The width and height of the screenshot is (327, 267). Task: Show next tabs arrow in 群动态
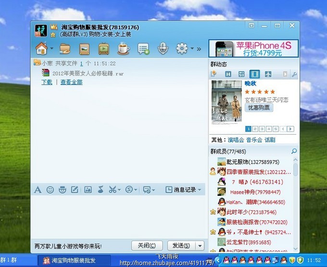point(285,74)
